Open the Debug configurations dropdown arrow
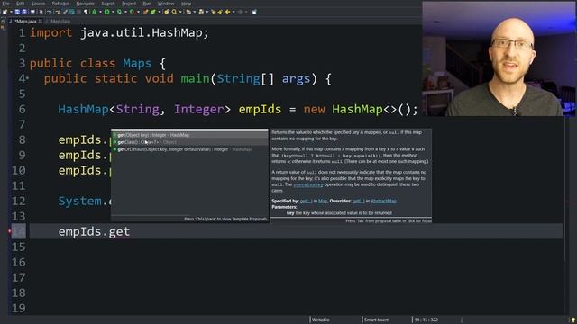Screen dimensions: 577x324 pos(100,12)
